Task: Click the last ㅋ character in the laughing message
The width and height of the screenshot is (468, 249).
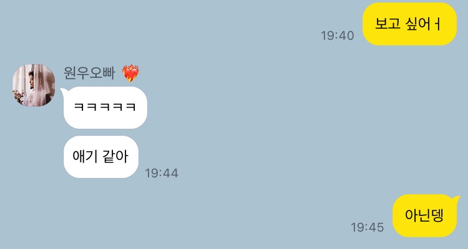Action: coord(131,107)
